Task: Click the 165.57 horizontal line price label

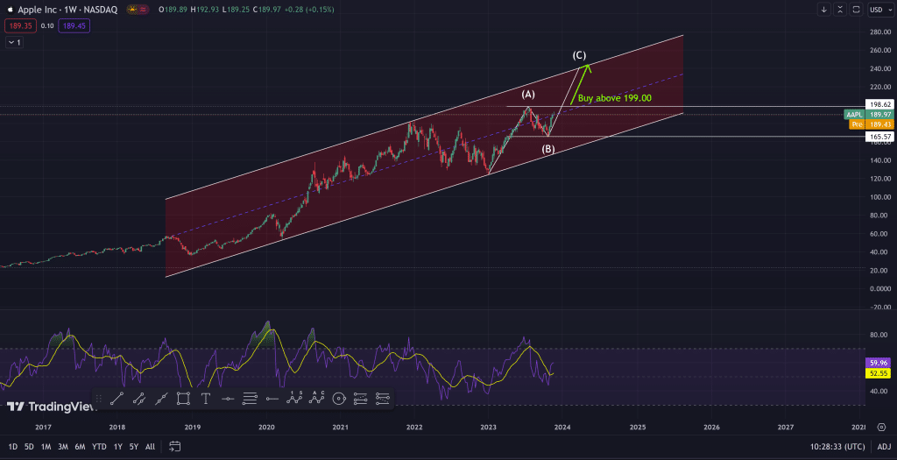Action: [879, 138]
